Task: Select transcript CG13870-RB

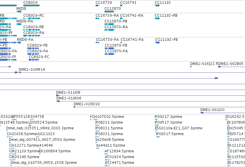Action: pyautogui.click(x=109, y=24)
